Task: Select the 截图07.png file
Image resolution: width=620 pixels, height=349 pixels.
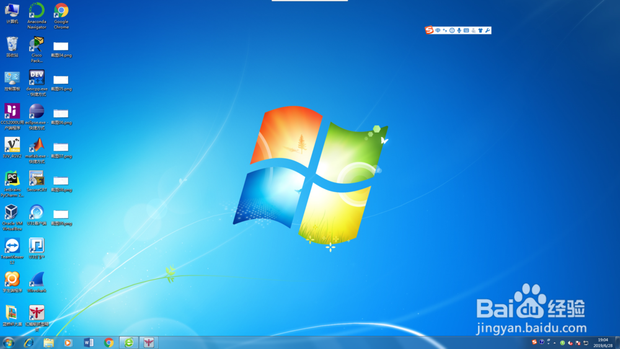Action: click(x=61, y=150)
